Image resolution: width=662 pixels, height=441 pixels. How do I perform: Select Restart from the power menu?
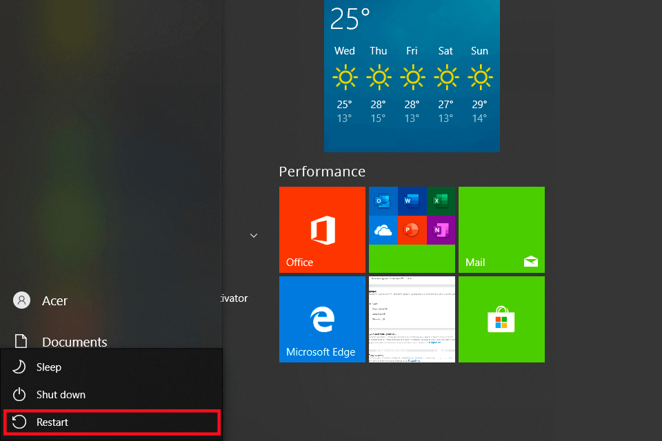52,422
